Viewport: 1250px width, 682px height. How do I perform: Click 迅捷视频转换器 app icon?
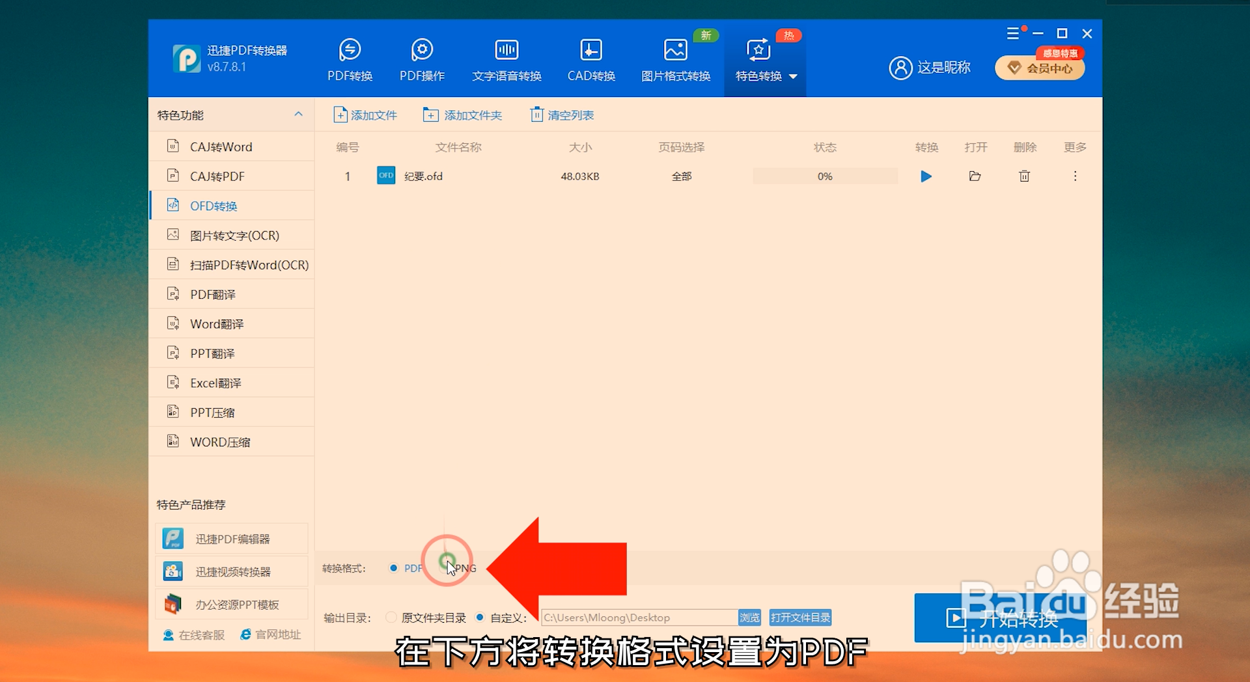point(173,571)
